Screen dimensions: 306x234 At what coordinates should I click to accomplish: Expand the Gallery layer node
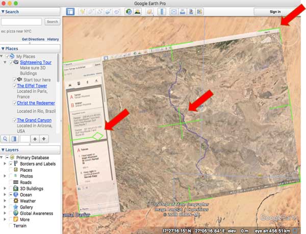(5, 207)
